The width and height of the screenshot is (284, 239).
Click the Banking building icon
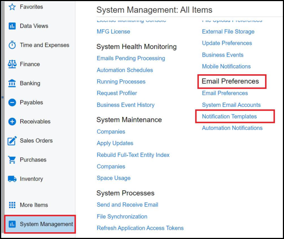[12, 83]
